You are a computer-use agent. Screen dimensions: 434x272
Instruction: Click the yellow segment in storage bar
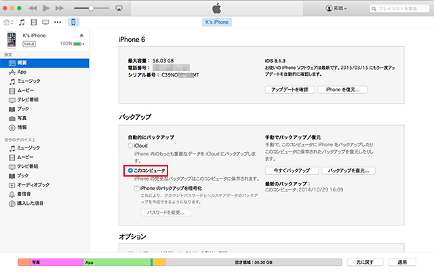[x=159, y=263]
